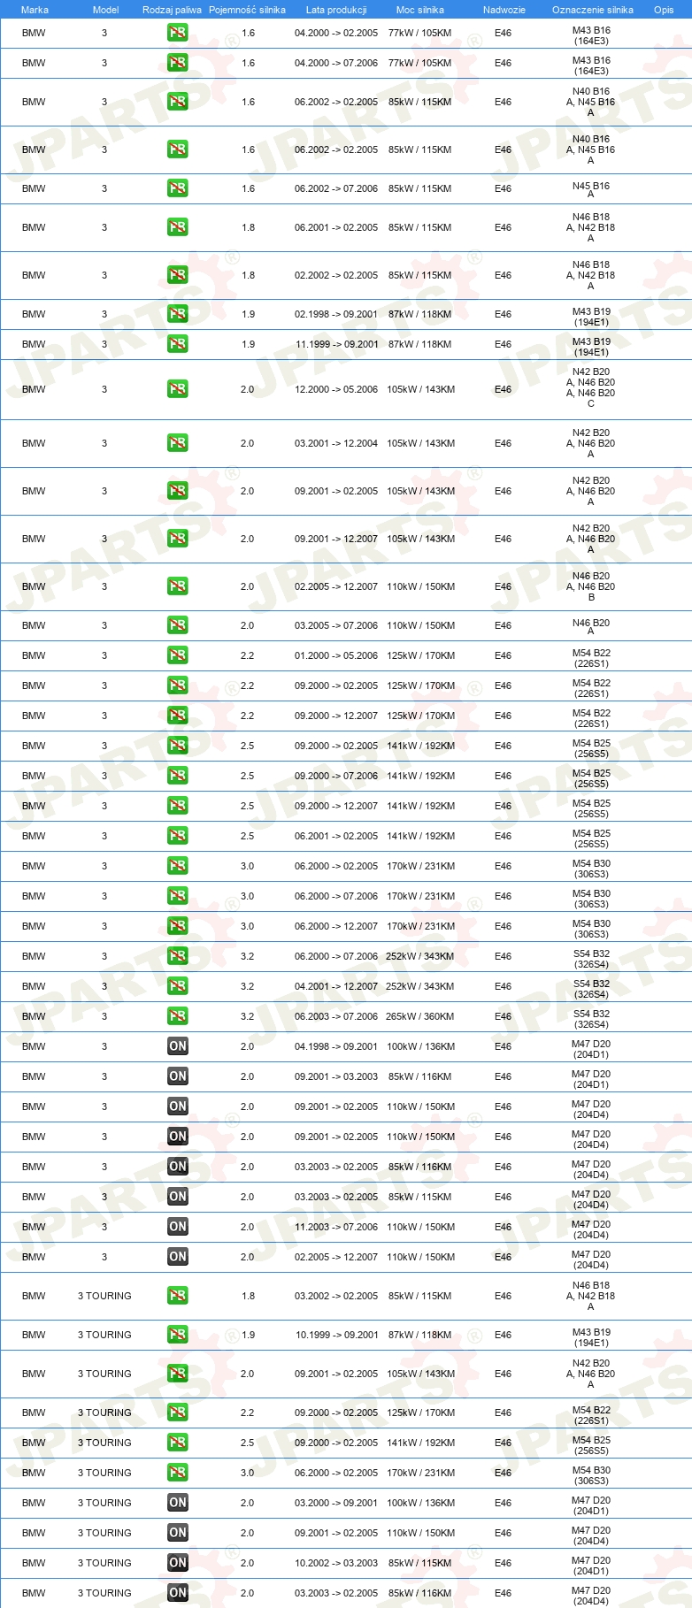Click the ON diesel icon in the 02.2005 -> 12.2007 row
Viewport: 692px width, 1608px height.
pyautogui.click(x=178, y=1257)
